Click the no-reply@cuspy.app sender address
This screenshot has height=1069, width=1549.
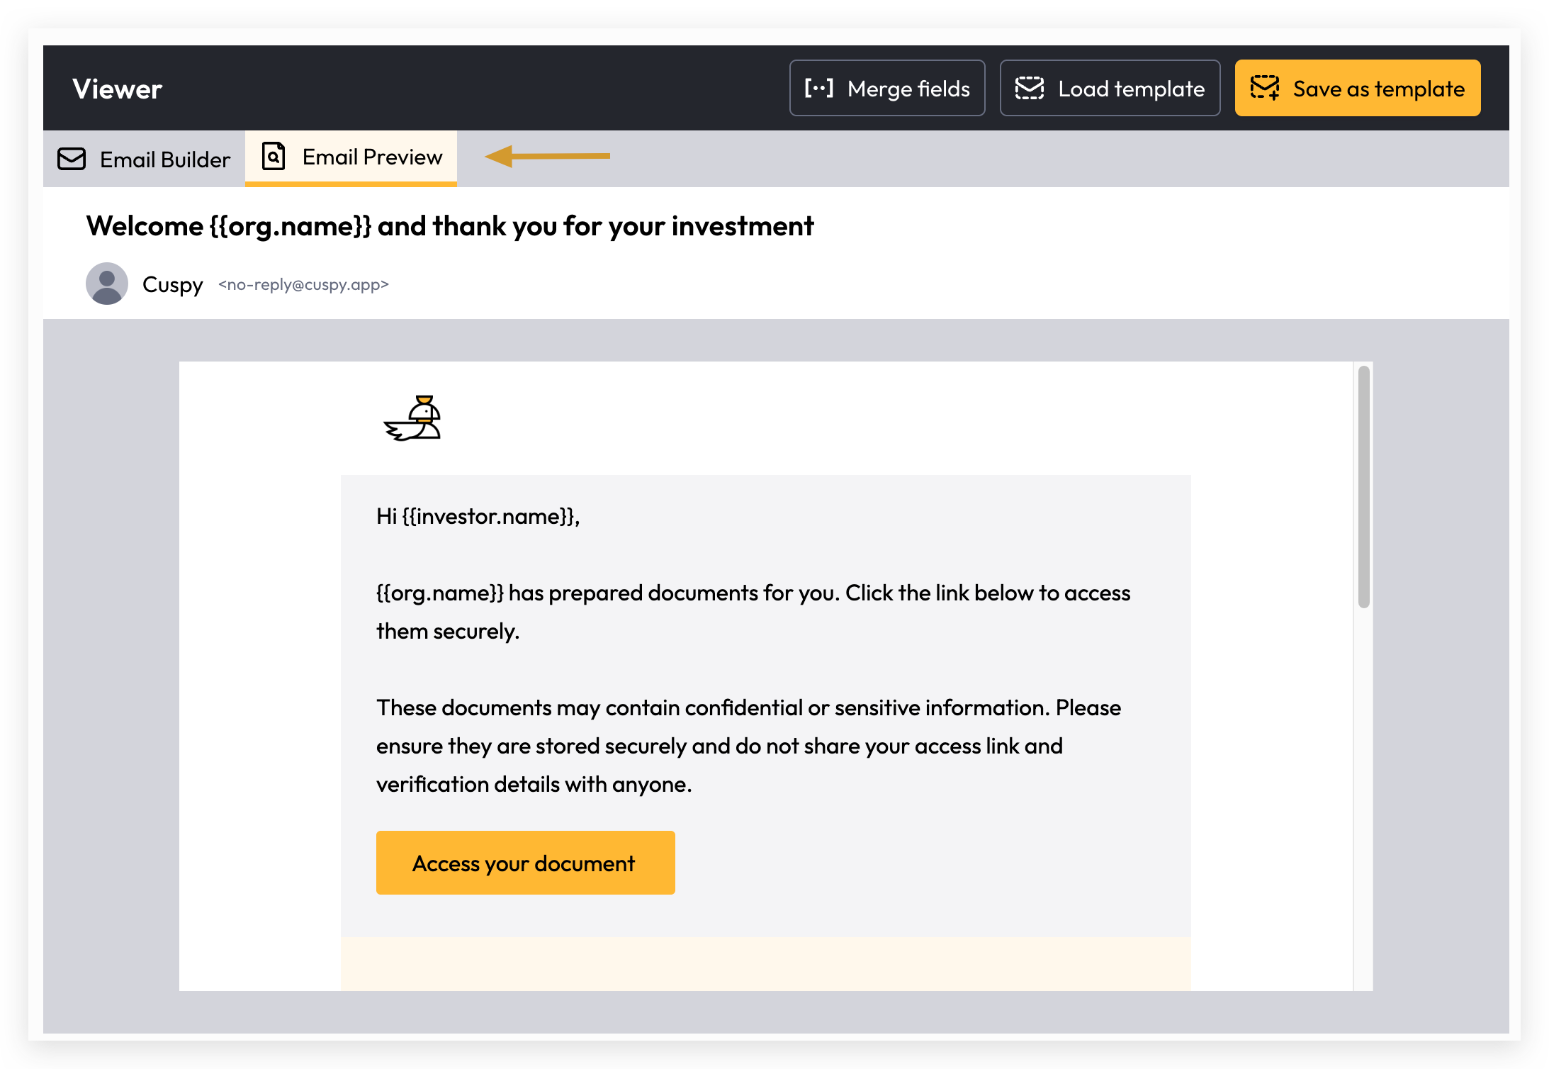303,284
